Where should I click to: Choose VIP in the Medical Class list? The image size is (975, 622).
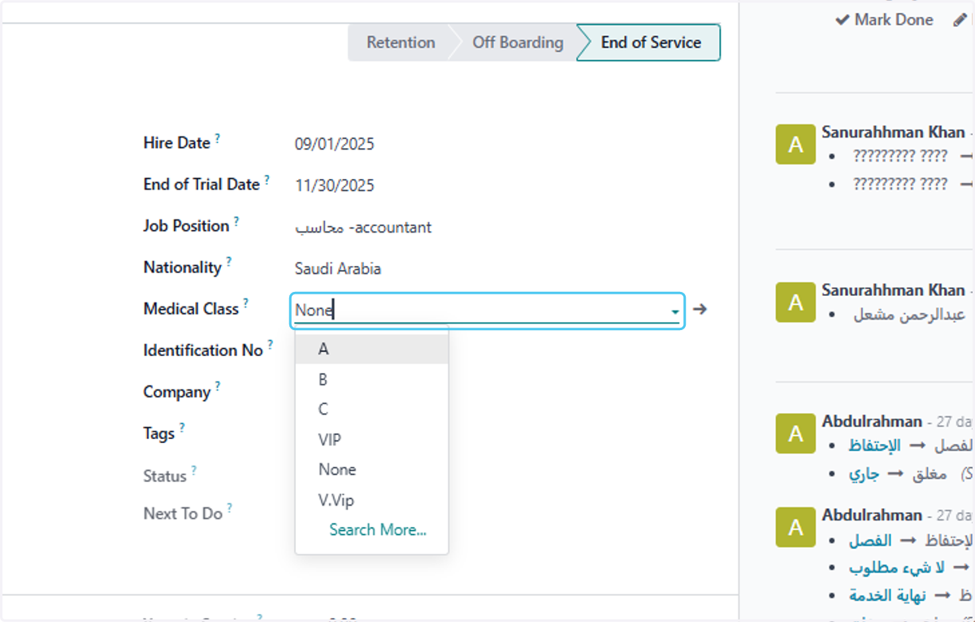[371, 439]
